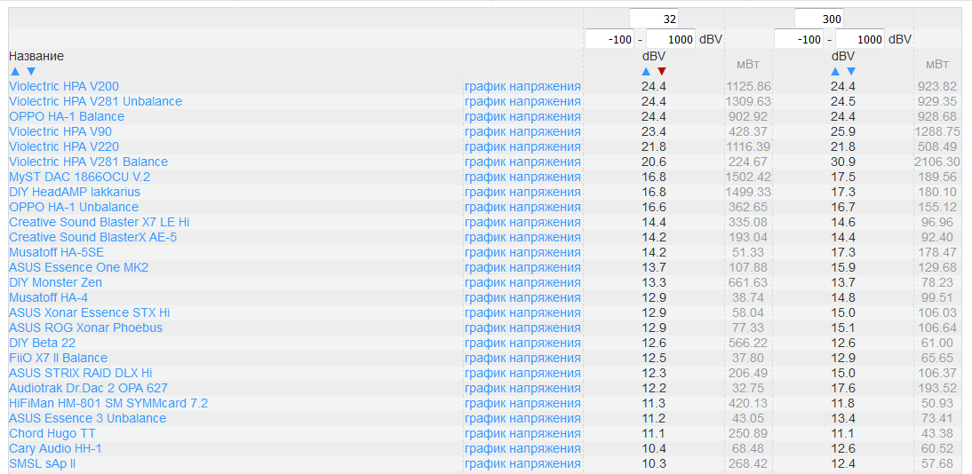
Task: Open DIY Monster Zen link
Action: coord(55,282)
